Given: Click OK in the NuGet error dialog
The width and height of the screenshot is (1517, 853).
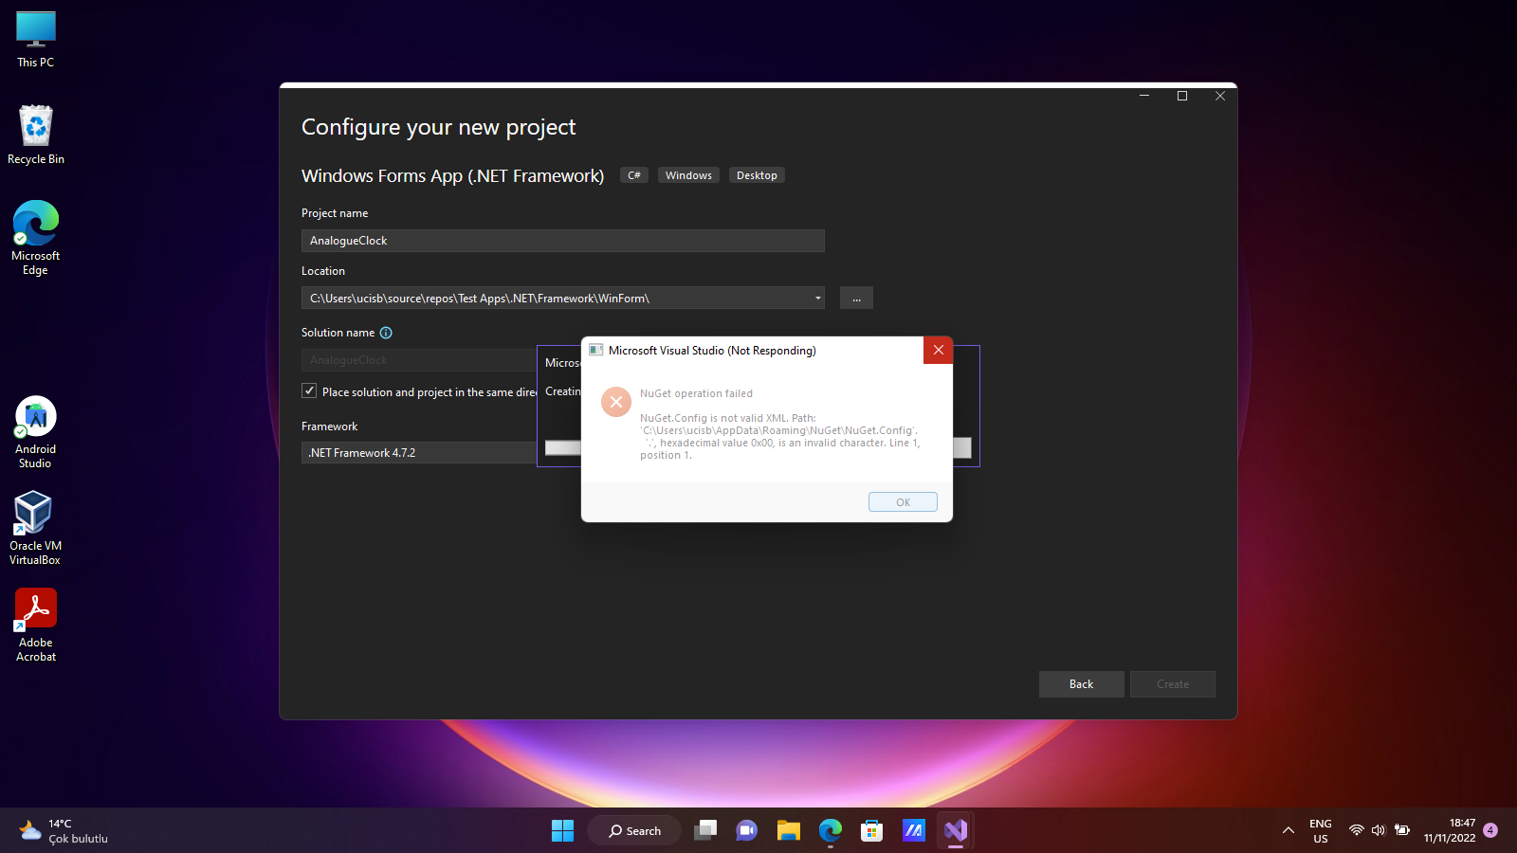Looking at the screenshot, I should 903,502.
